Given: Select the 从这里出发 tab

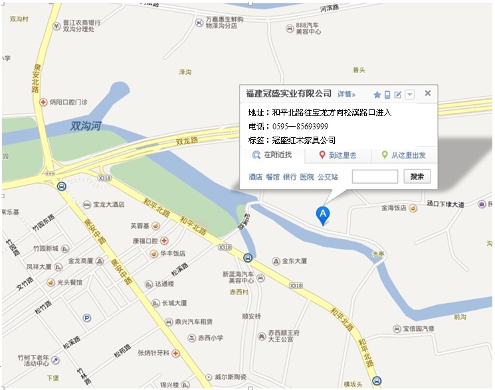Looking at the screenshot, I should (x=405, y=155).
